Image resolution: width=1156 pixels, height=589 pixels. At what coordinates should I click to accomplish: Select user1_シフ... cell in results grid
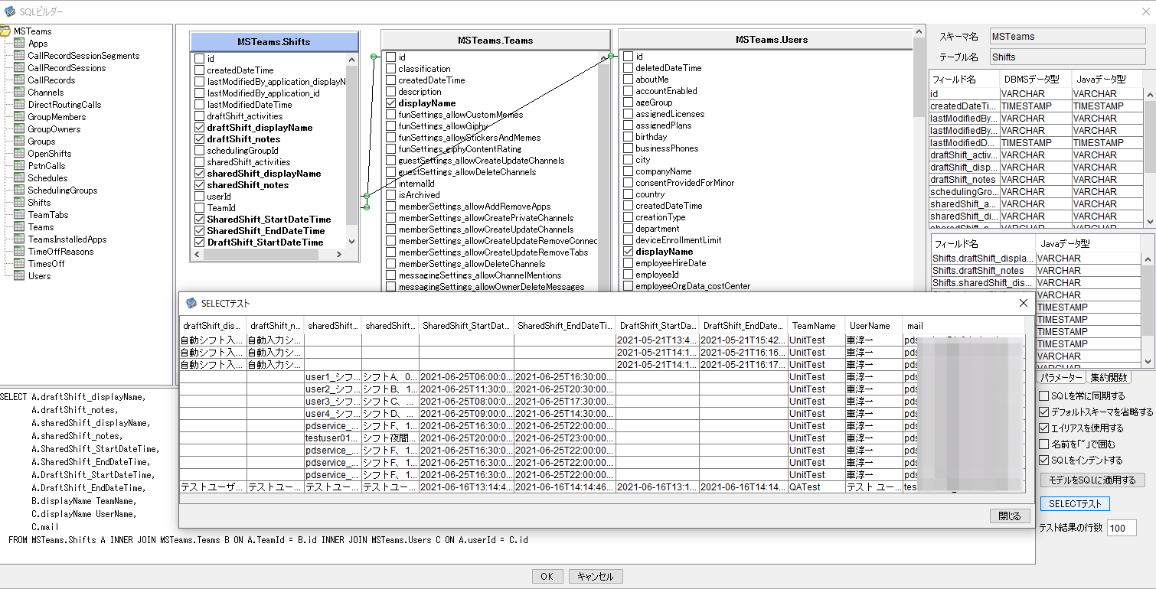tap(333, 377)
